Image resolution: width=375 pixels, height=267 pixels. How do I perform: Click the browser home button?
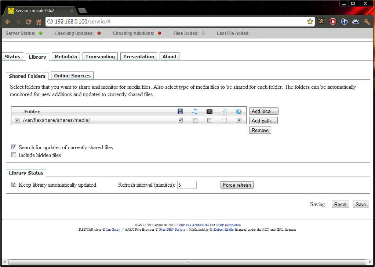tap(39, 22)
